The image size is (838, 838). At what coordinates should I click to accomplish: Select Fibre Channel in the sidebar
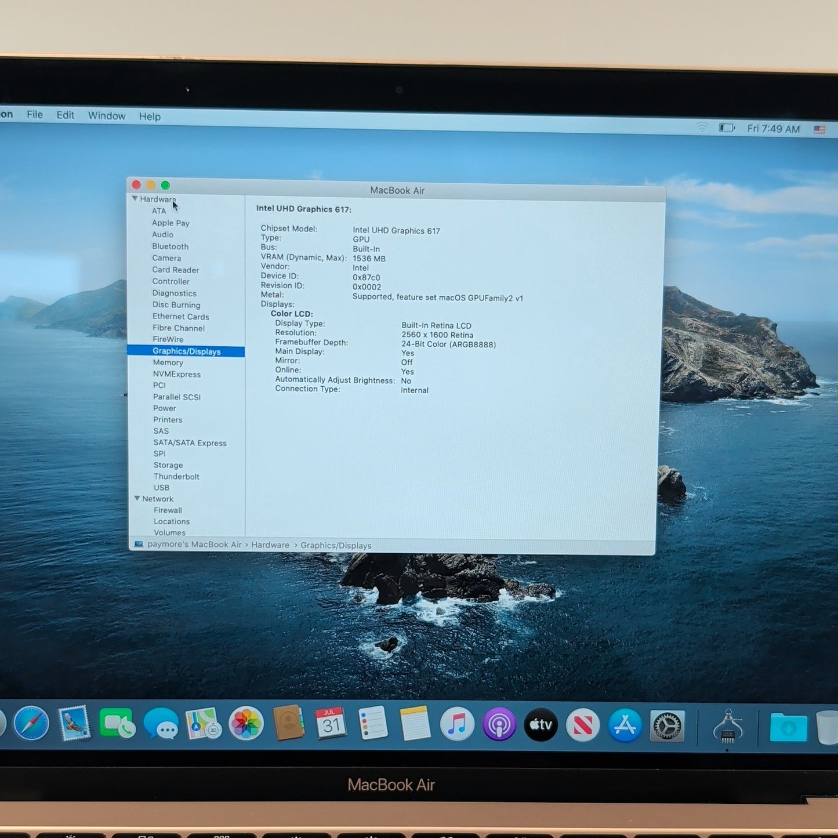pyautogui.click(x=178, y=328)
